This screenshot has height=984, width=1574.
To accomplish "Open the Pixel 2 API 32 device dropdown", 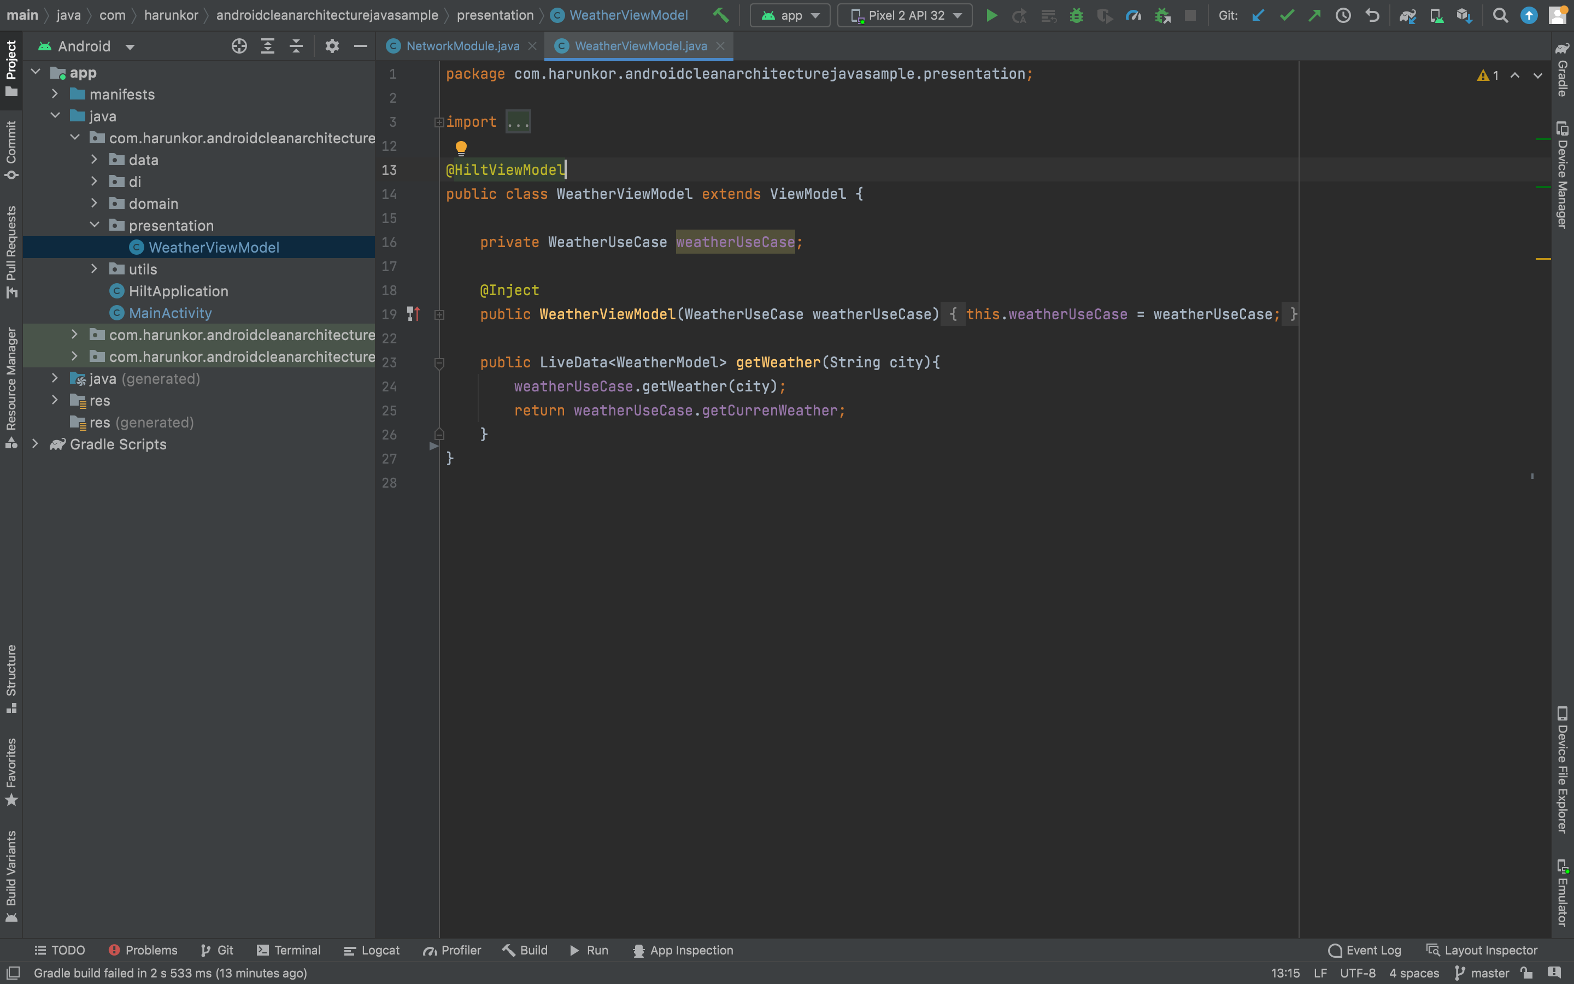I will coord(905,16).
